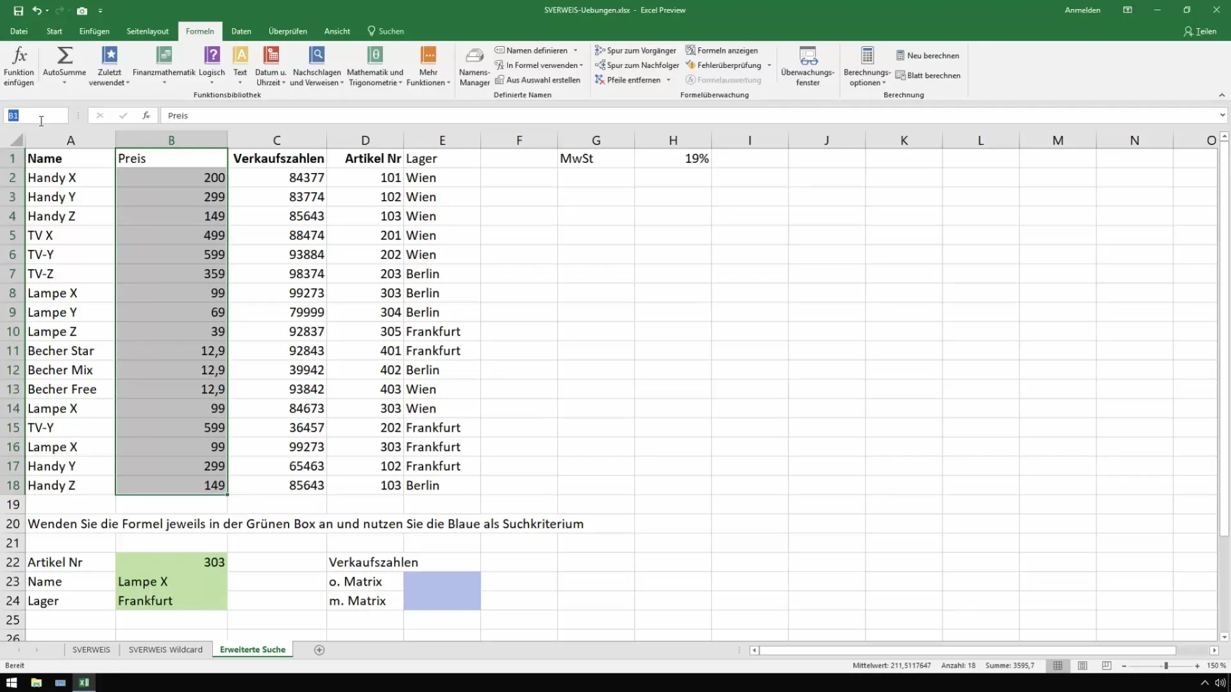The width and height of the screenshot is (1231, 692).
Task: Switch to the Einfügen tab
Action: click(94, 31)
